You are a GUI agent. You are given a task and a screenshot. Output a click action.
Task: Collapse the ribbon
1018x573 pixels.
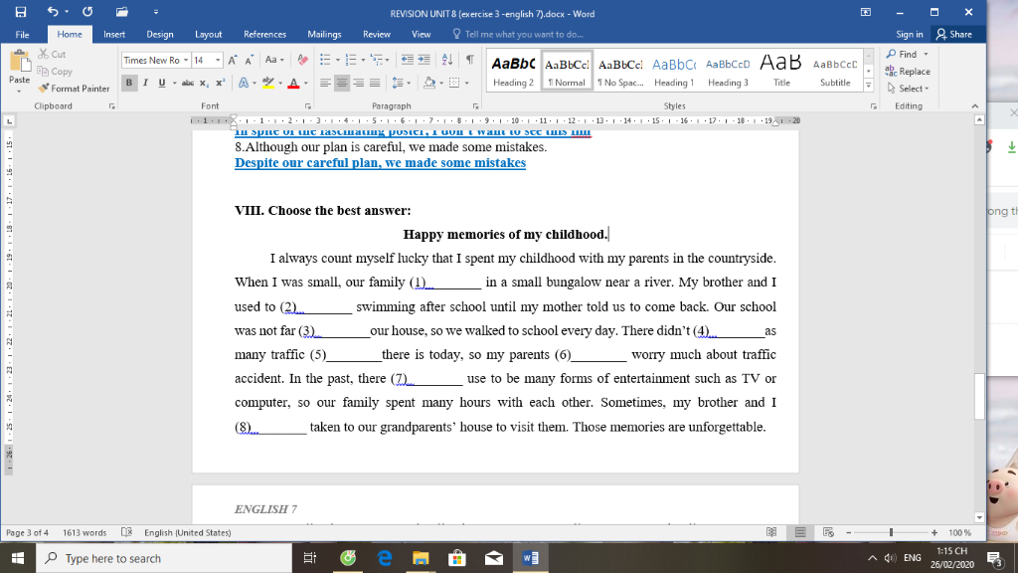974,105
